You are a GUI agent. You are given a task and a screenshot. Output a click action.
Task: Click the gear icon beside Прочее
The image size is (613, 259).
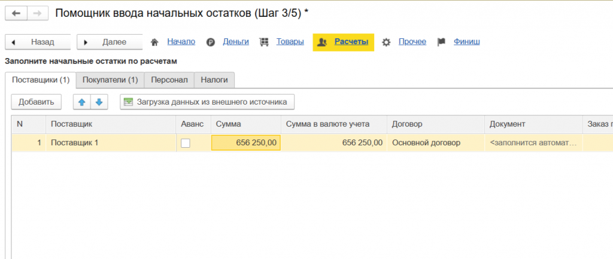pos(386,42)
